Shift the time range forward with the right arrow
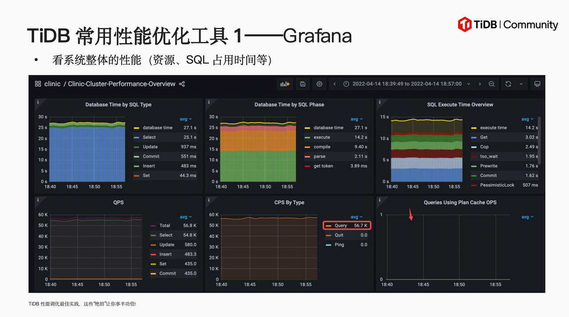The image size is (569, 317). click(x=480, y=84)
